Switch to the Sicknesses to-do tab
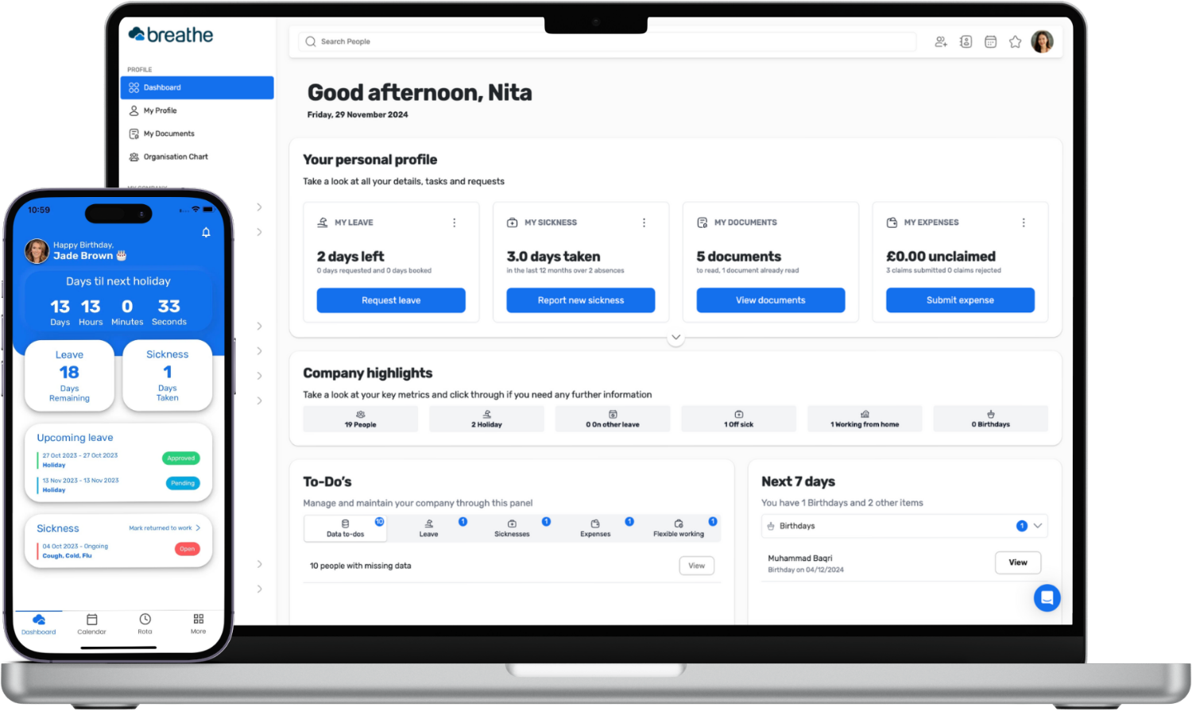 [512, 528]
